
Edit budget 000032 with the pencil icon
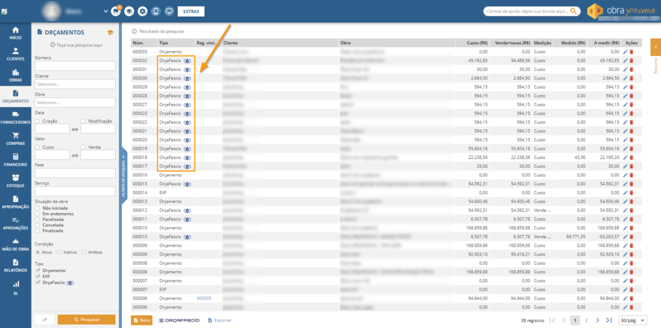(625, 60)
